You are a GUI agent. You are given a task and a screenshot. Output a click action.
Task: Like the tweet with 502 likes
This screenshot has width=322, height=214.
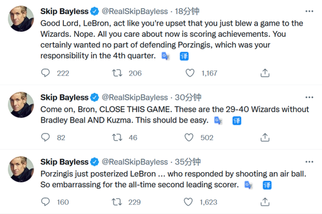(190, 137)
